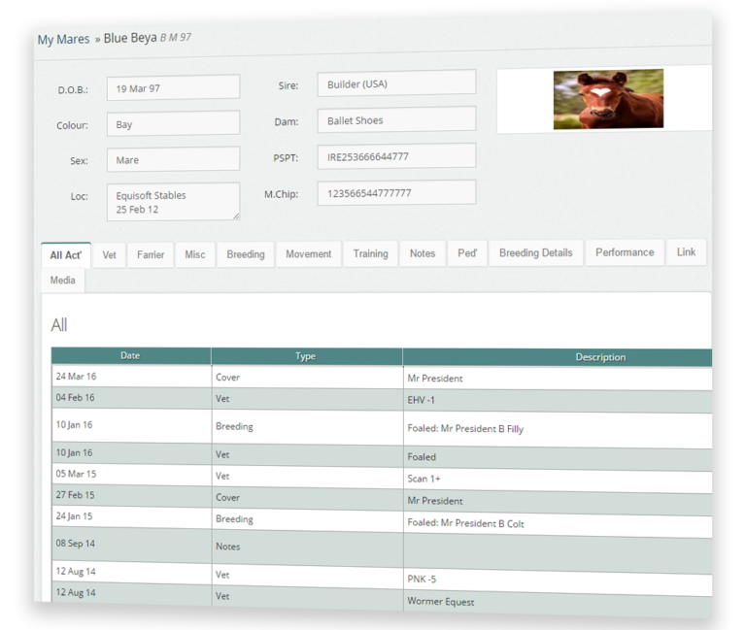Click the Colour field showing Bay
The width and height of the screenshot is (746, 630).
coord(173,123)
